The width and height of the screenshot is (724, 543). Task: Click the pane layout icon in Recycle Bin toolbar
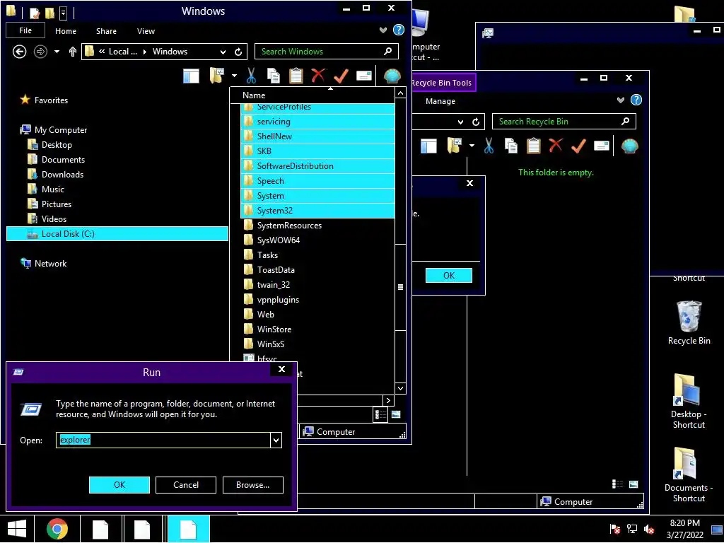click(x=428, y=146)
